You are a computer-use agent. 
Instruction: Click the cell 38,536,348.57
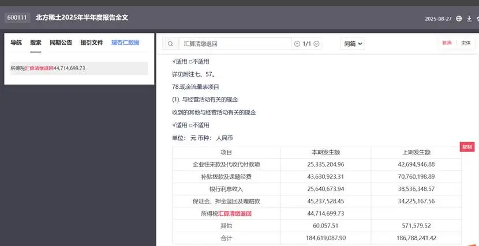click(416, 189)
